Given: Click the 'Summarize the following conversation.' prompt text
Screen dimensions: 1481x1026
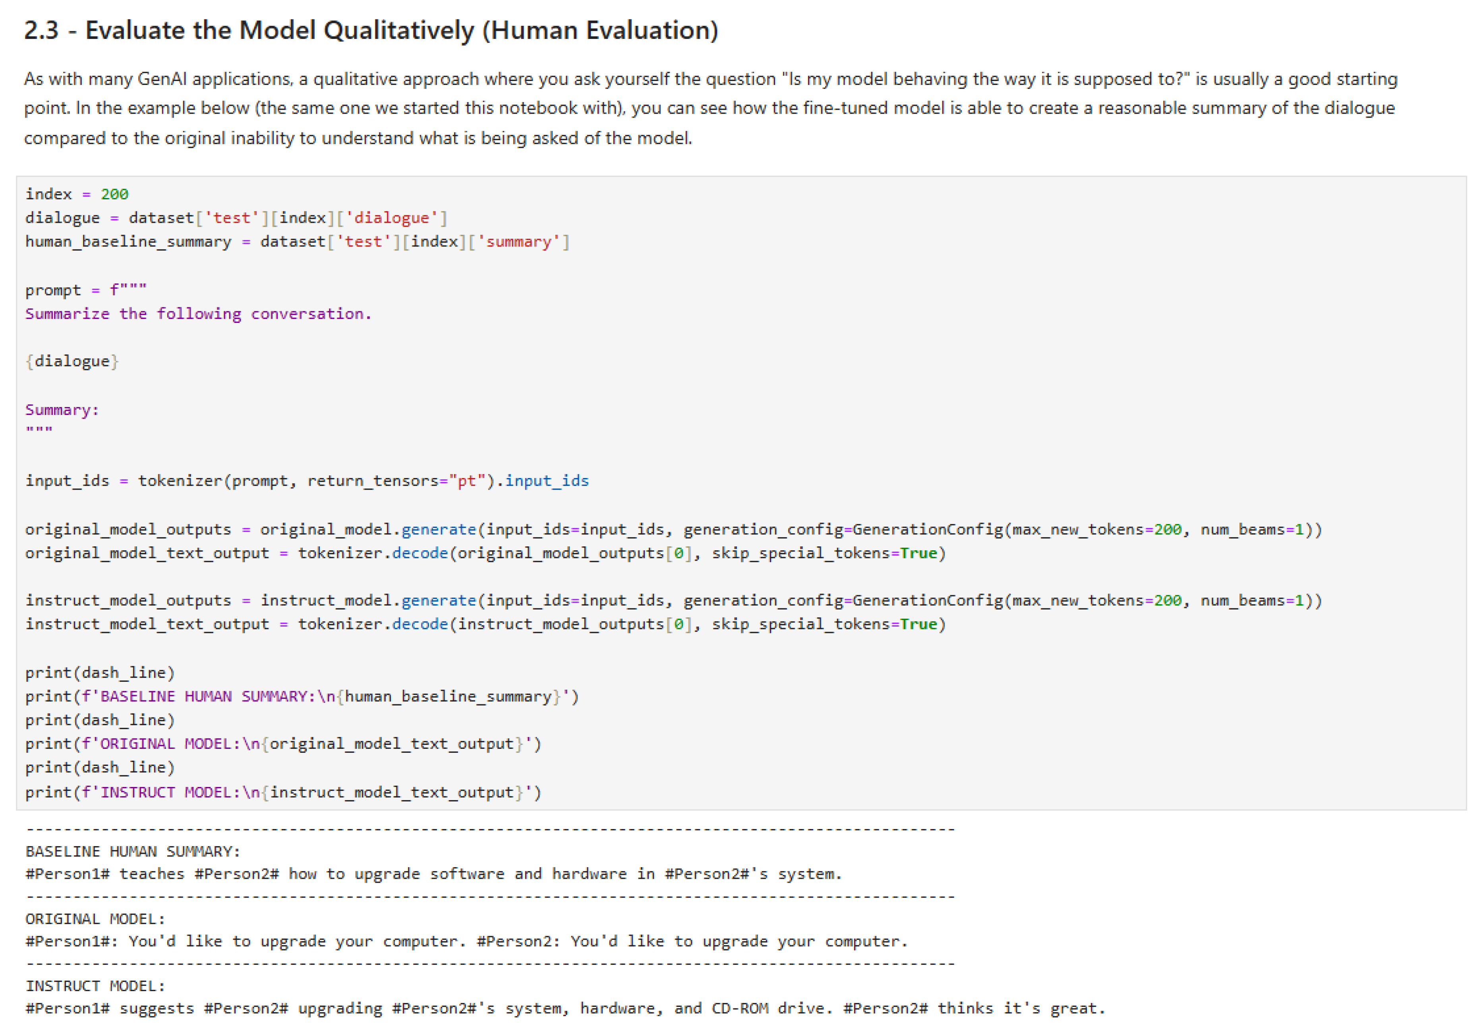Looking at the screenshot, I should click(198, 314).
